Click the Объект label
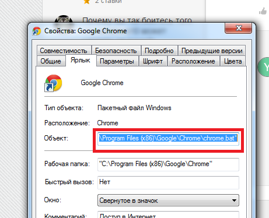This screenshot has height=218, width=269. [56, 138]
